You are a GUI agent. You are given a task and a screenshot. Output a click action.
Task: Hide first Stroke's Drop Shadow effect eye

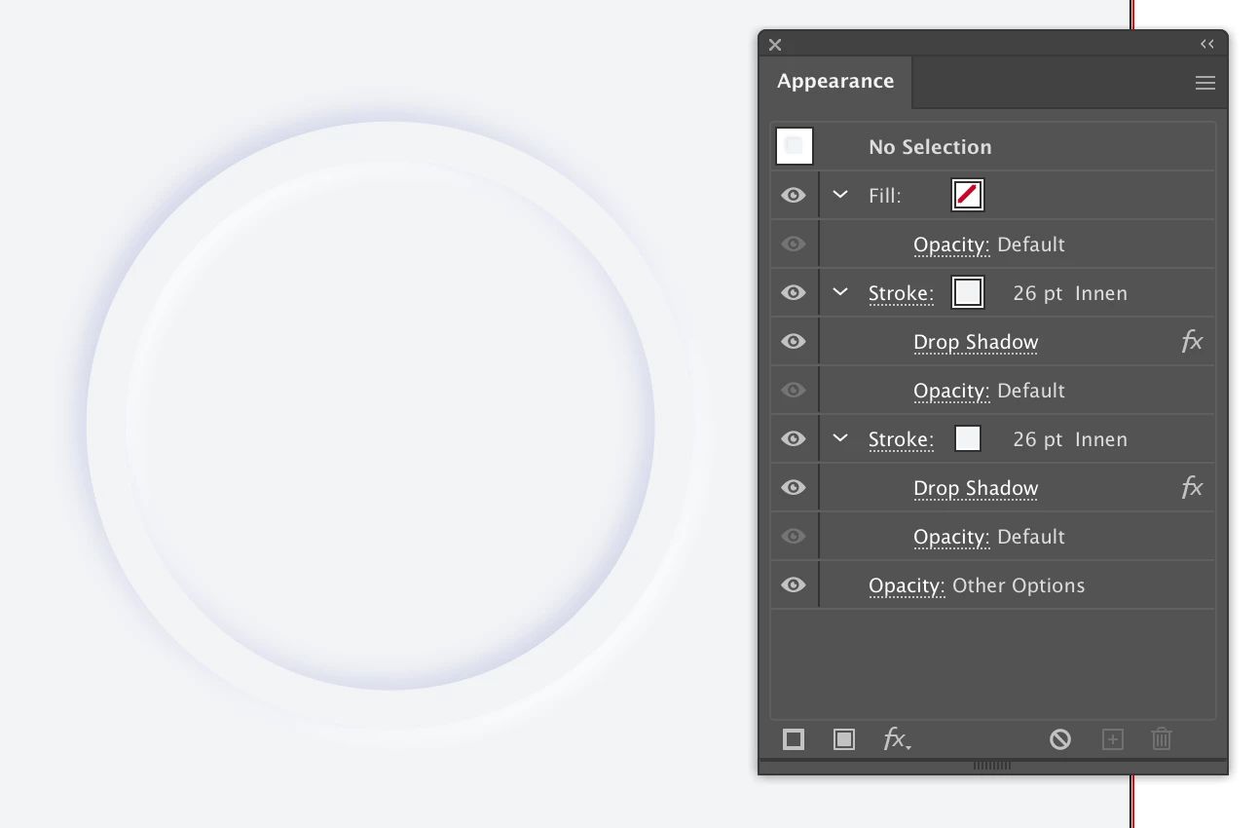click(794, 342)
